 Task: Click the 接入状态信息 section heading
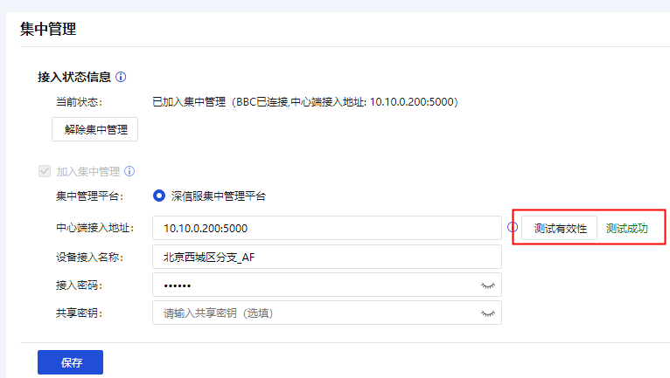(74, 77)
